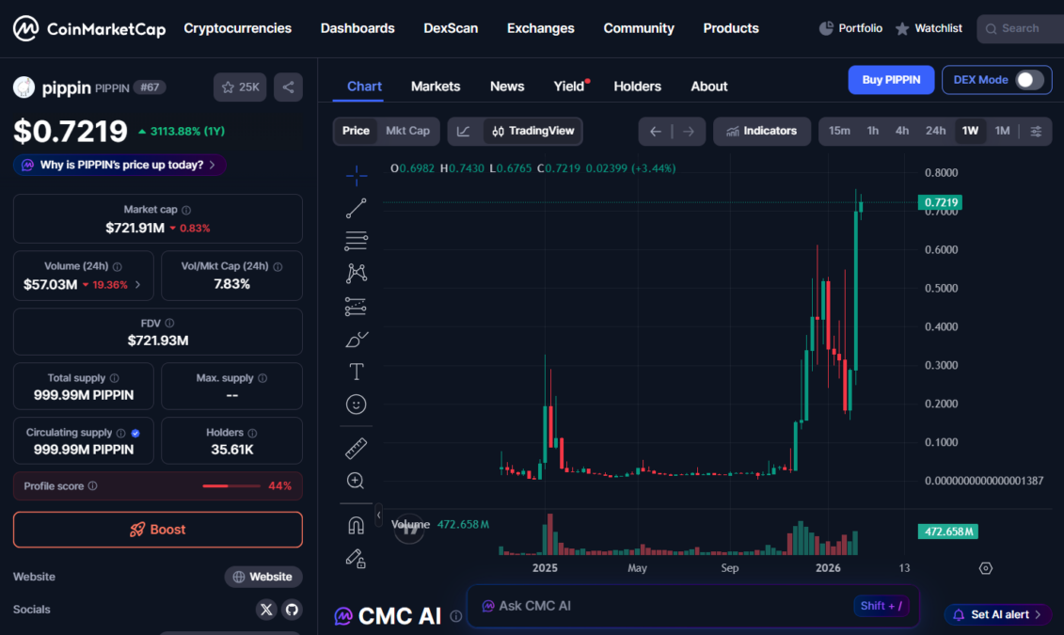1064x635 pixels.
Task: Collapse the drawing toolbar side arrow
Action: [x=378, y=515]
